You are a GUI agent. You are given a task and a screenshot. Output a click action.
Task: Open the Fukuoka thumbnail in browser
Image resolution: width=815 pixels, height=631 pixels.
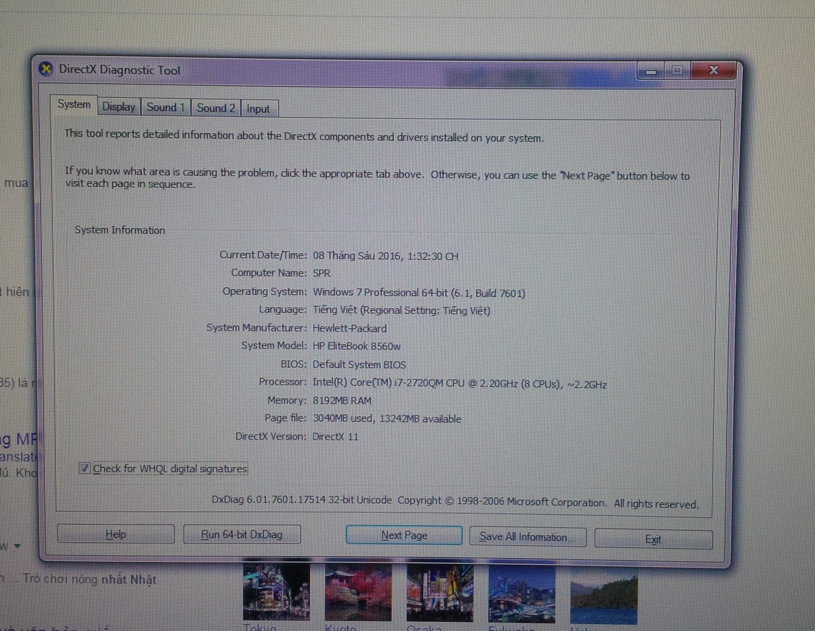pyautogui.click(x=522, y=594)
